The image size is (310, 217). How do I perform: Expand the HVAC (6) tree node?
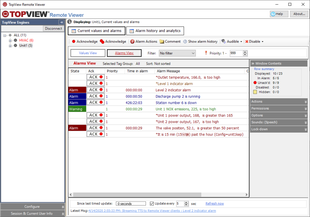10,41
